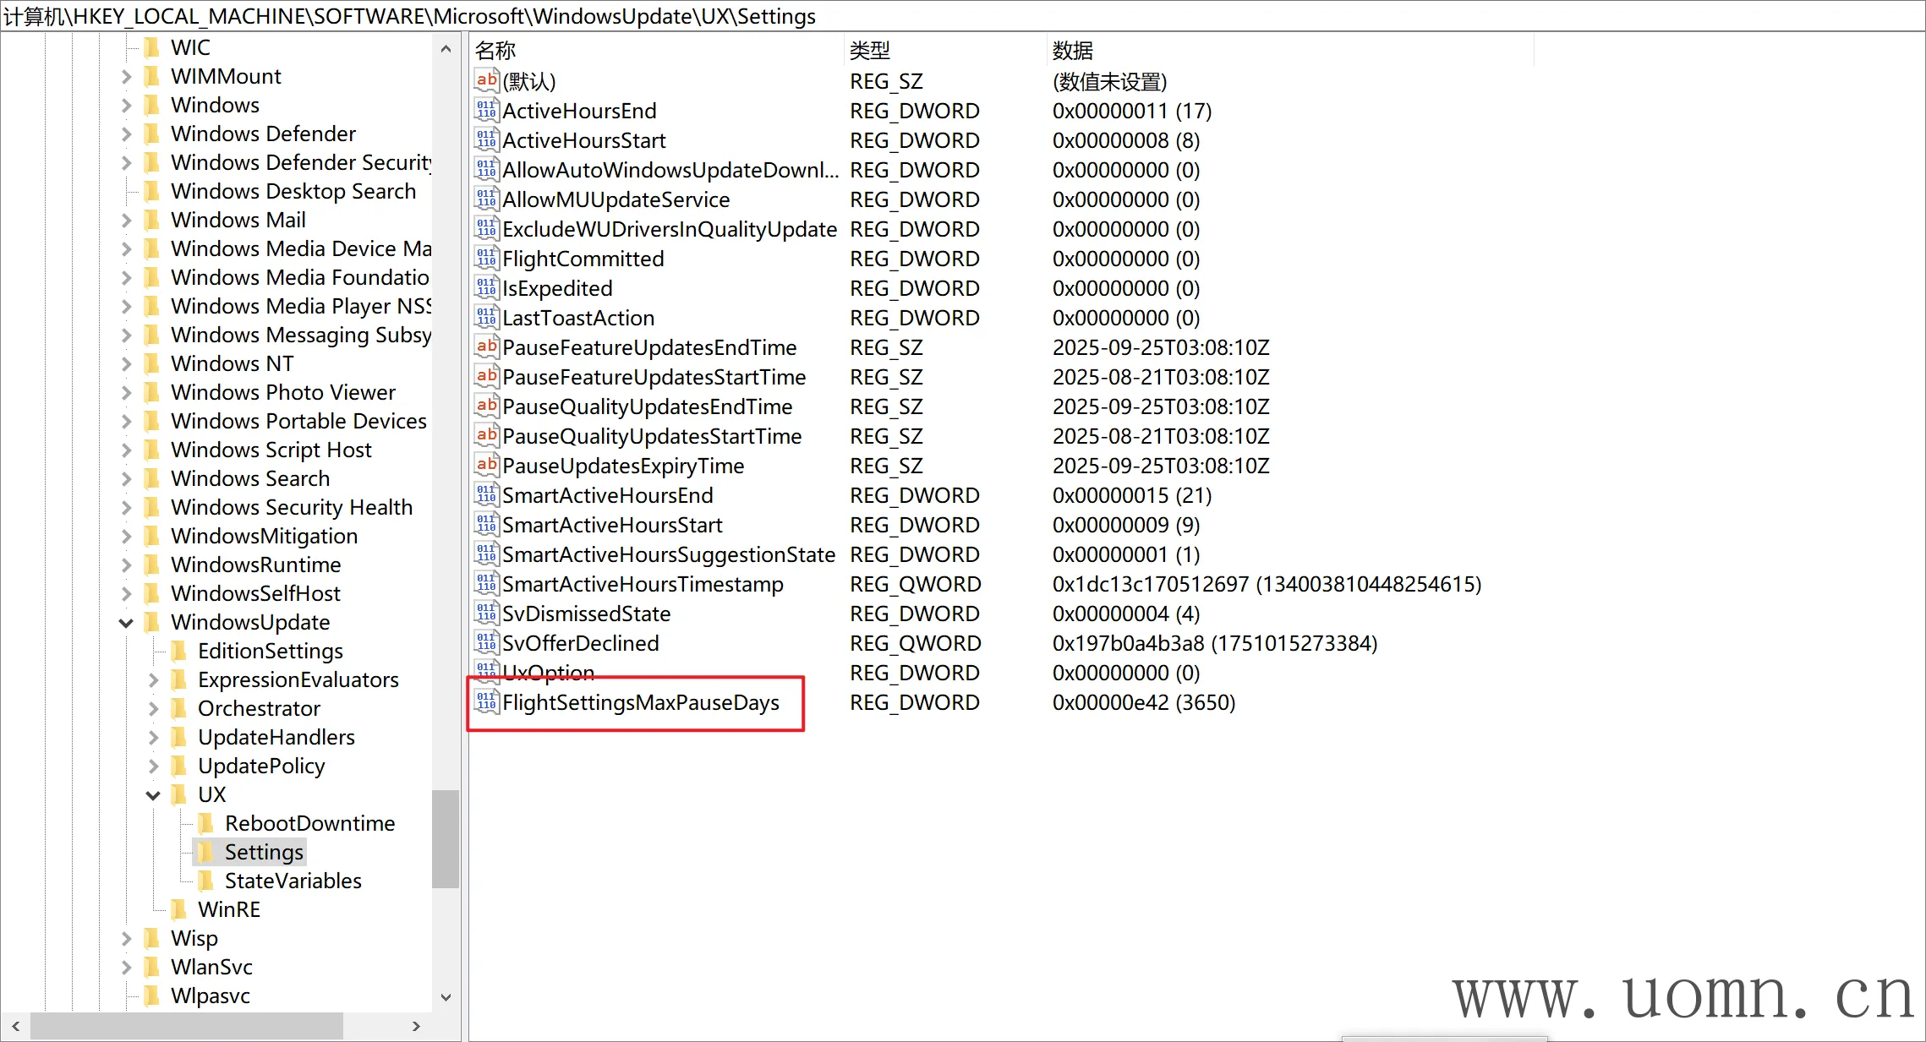Select the StateVariables key
1926x1042 pixels.
[x=293, y=881]
